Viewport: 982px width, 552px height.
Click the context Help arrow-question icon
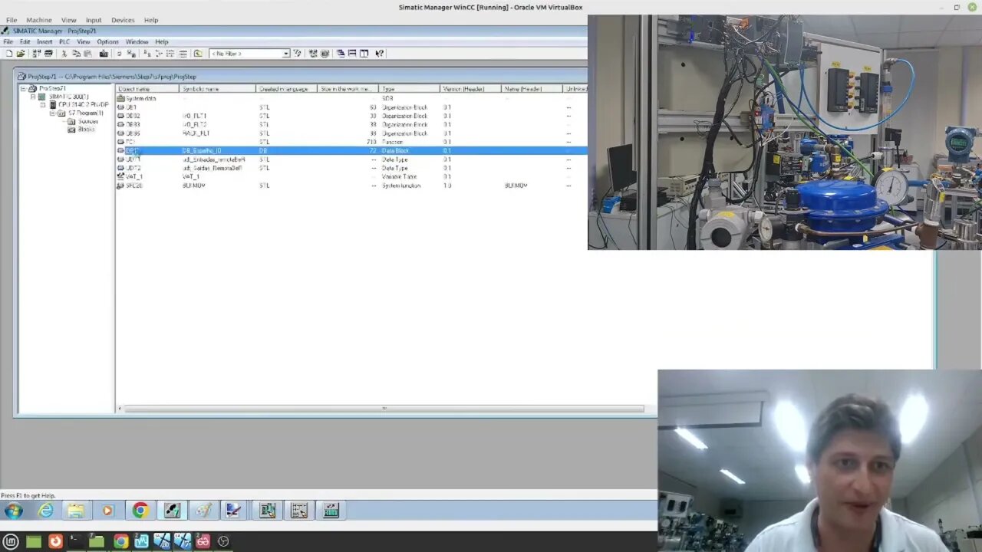(x=380, y=54)
